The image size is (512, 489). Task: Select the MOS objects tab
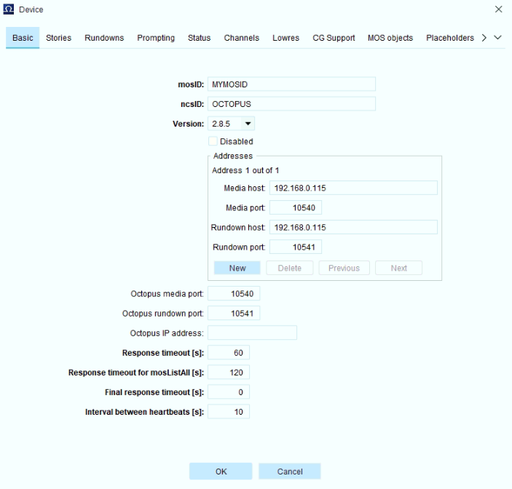tap(390, 38)
